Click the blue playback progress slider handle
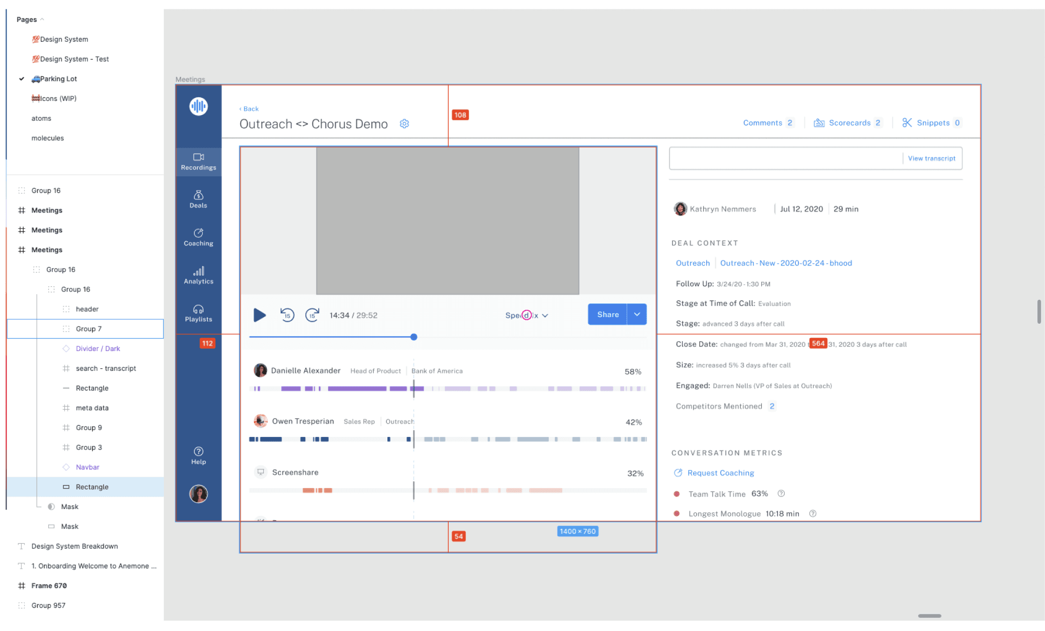 414,337
